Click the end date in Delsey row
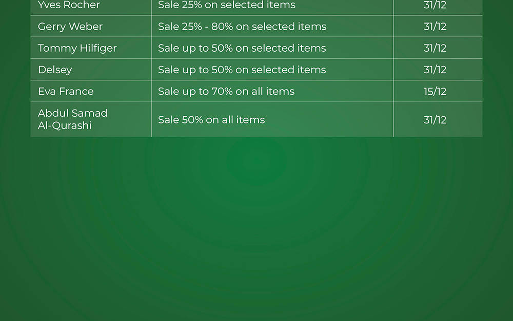 pos(435,70)
